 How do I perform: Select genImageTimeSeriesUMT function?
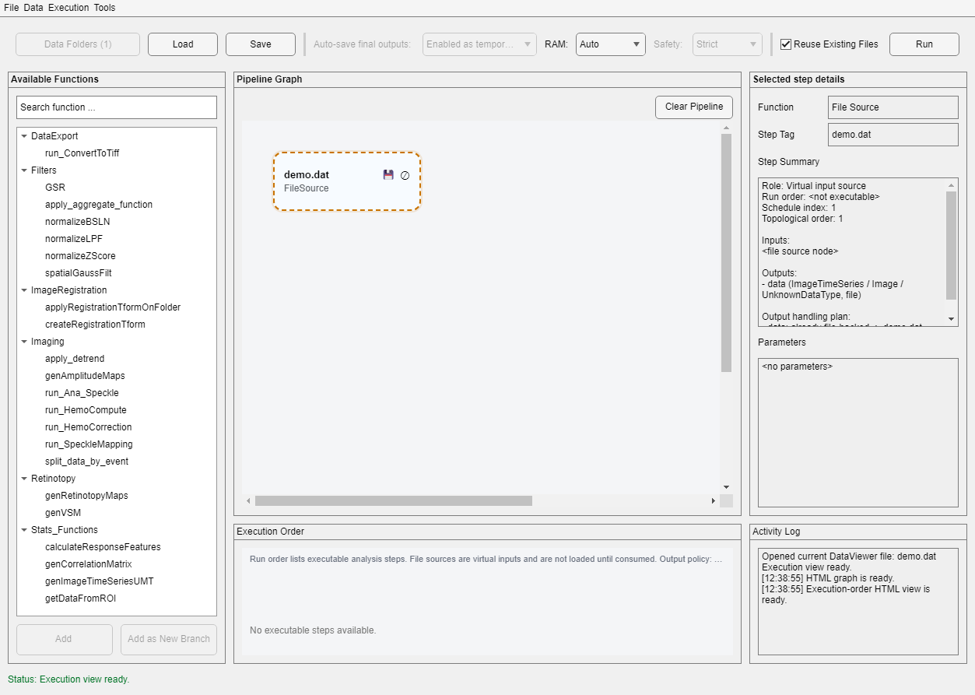99,581
